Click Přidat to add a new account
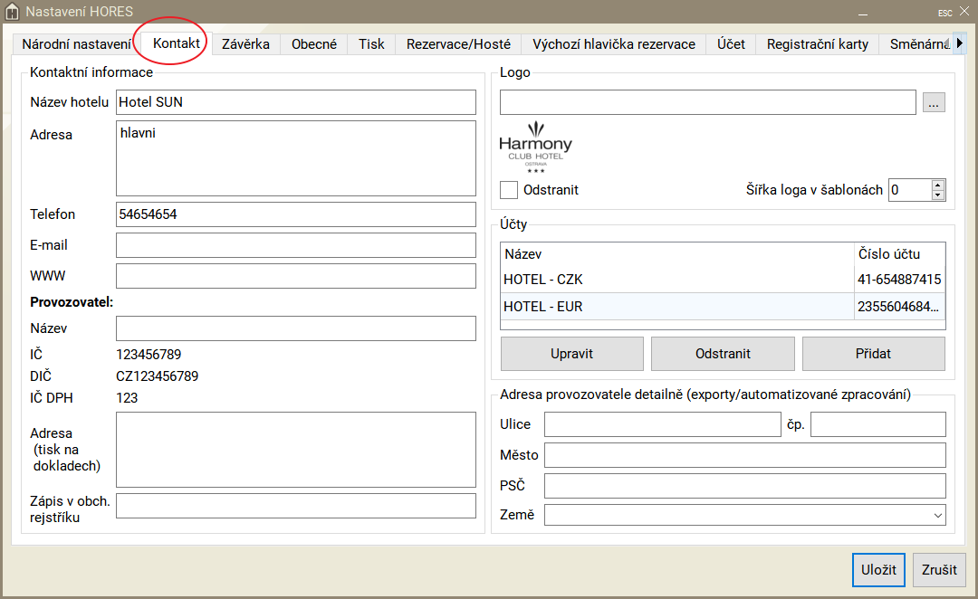Viewport: 978px width, 599px height. pos(873,354)
